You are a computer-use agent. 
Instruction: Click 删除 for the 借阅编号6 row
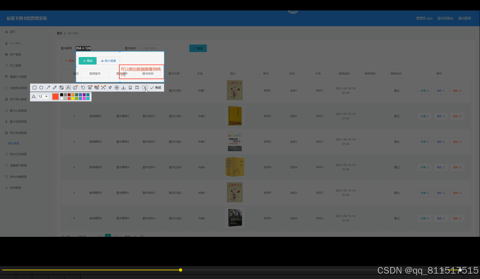(x=457, y=218)
